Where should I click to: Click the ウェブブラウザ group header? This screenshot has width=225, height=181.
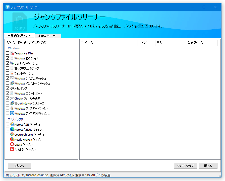tap(16, 119)
